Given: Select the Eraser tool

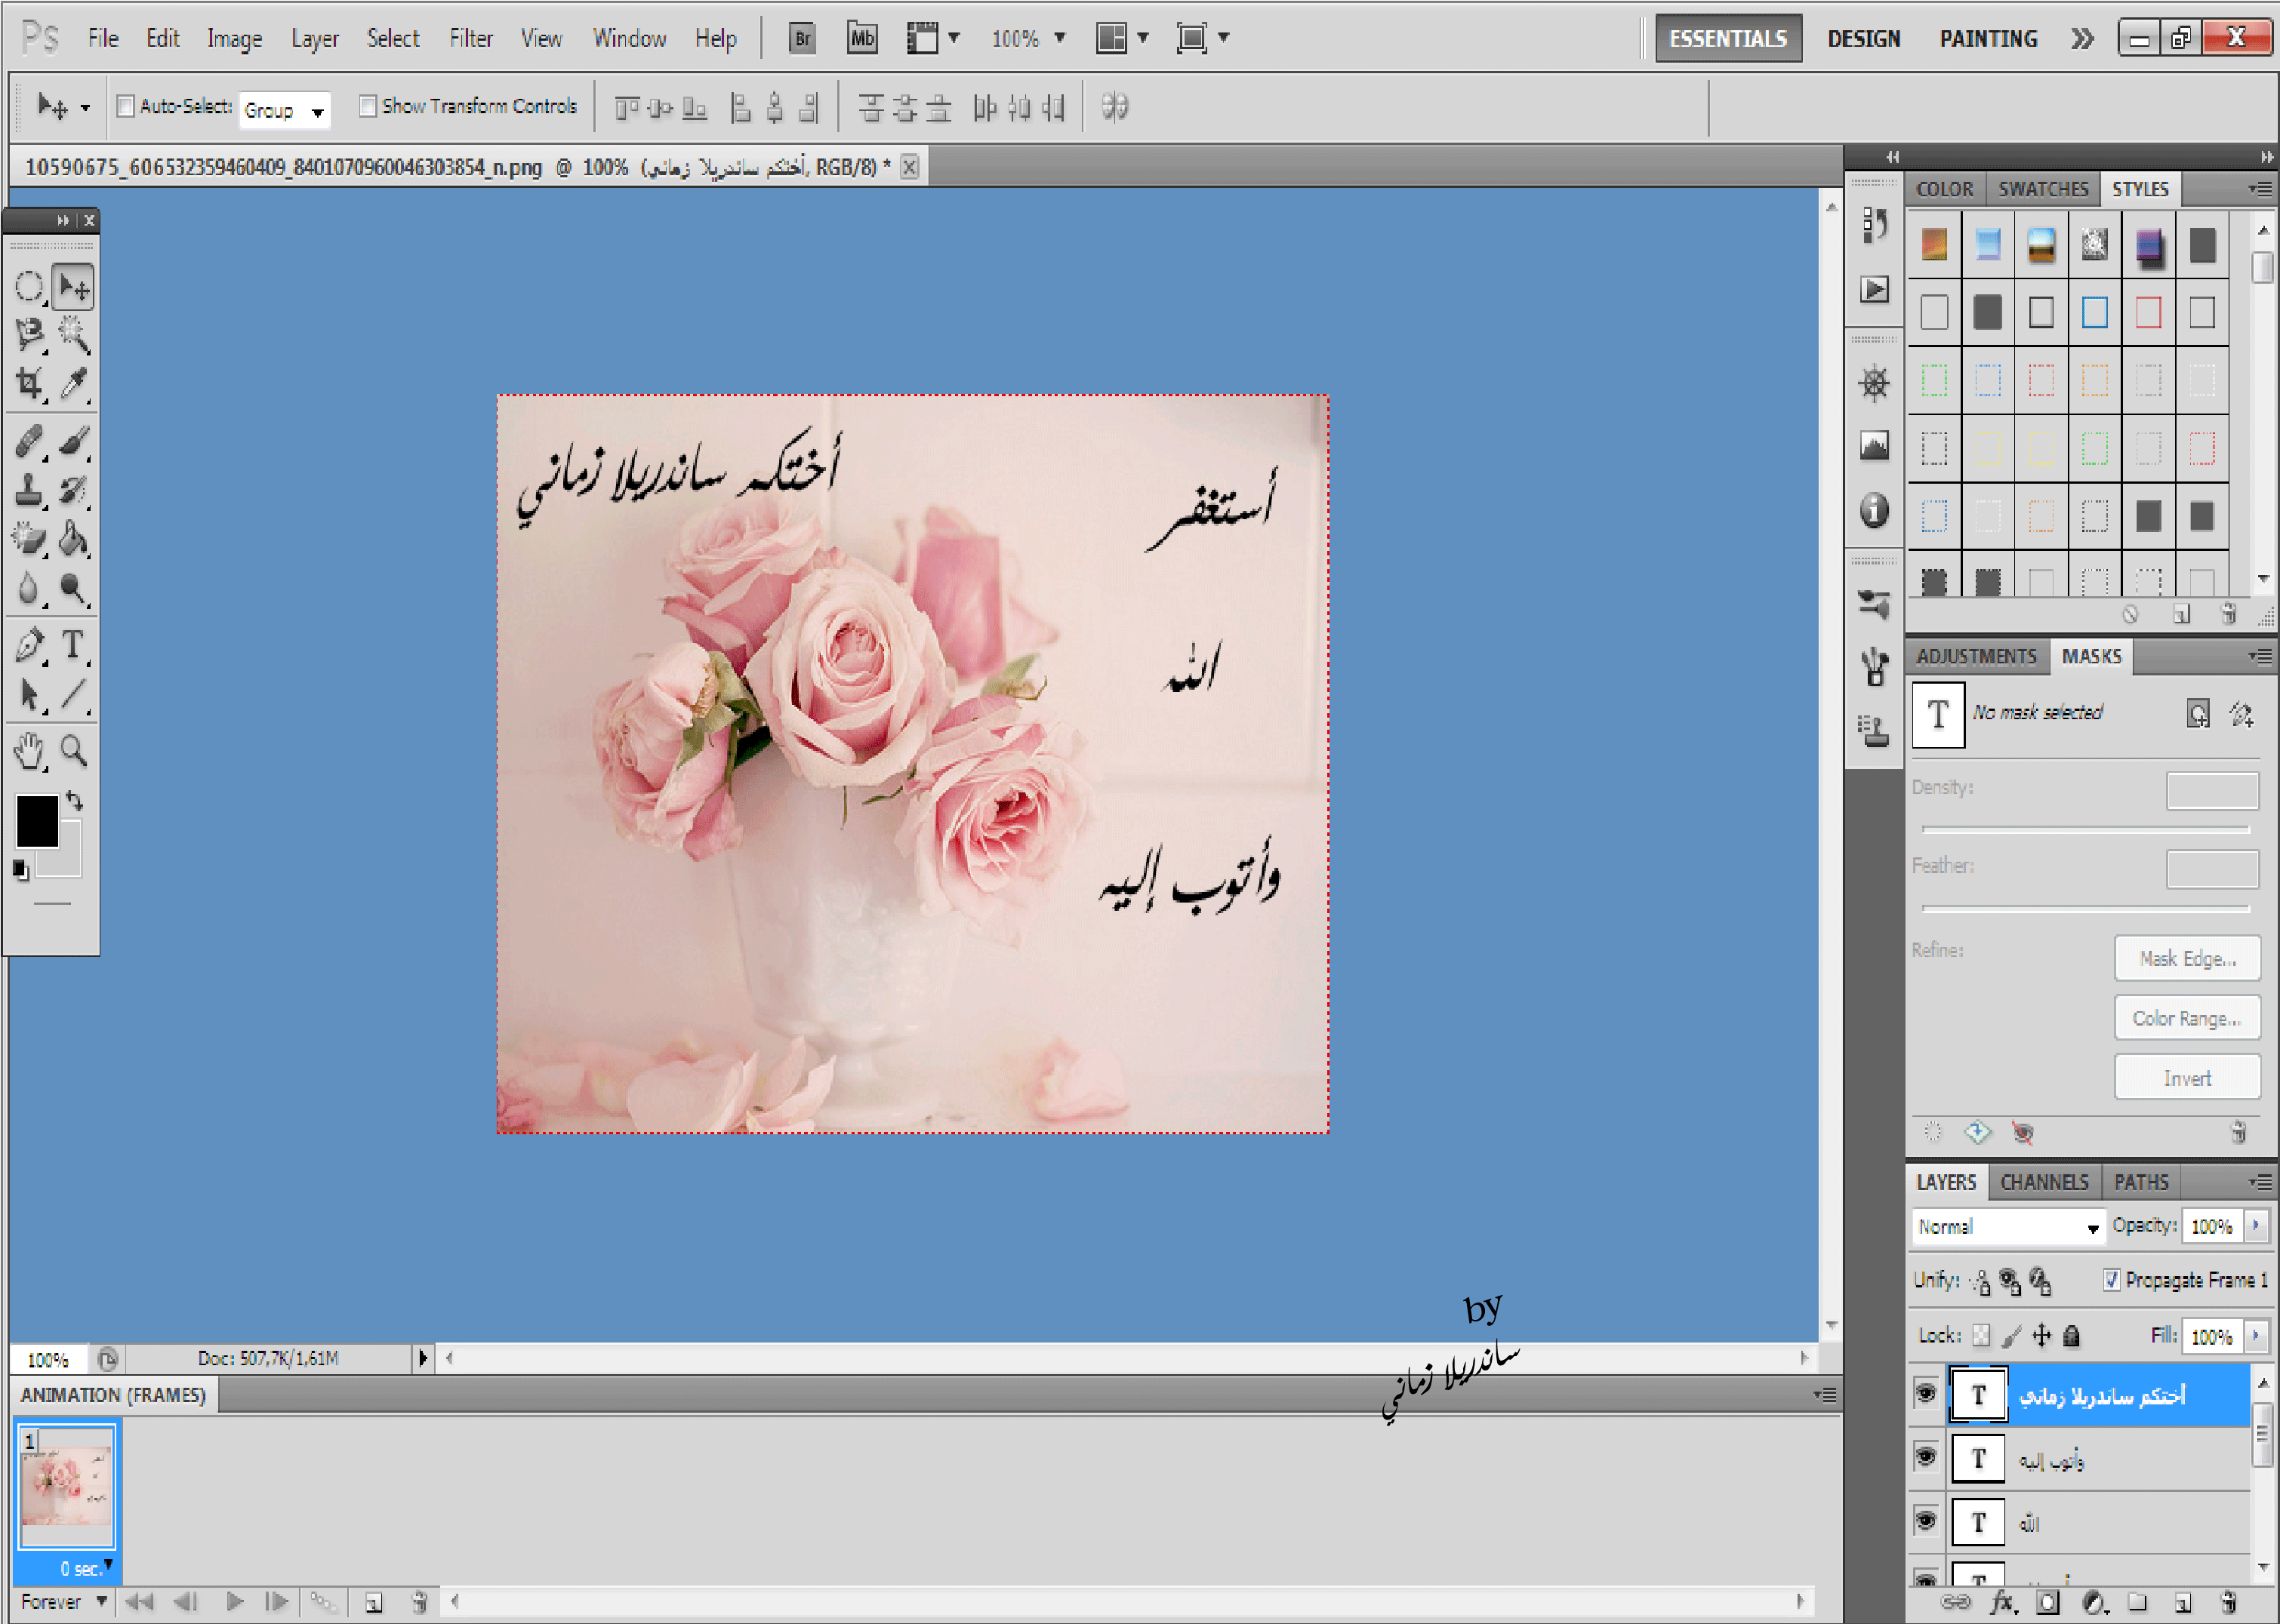Looking at the screenshot, I should point(29,539).
